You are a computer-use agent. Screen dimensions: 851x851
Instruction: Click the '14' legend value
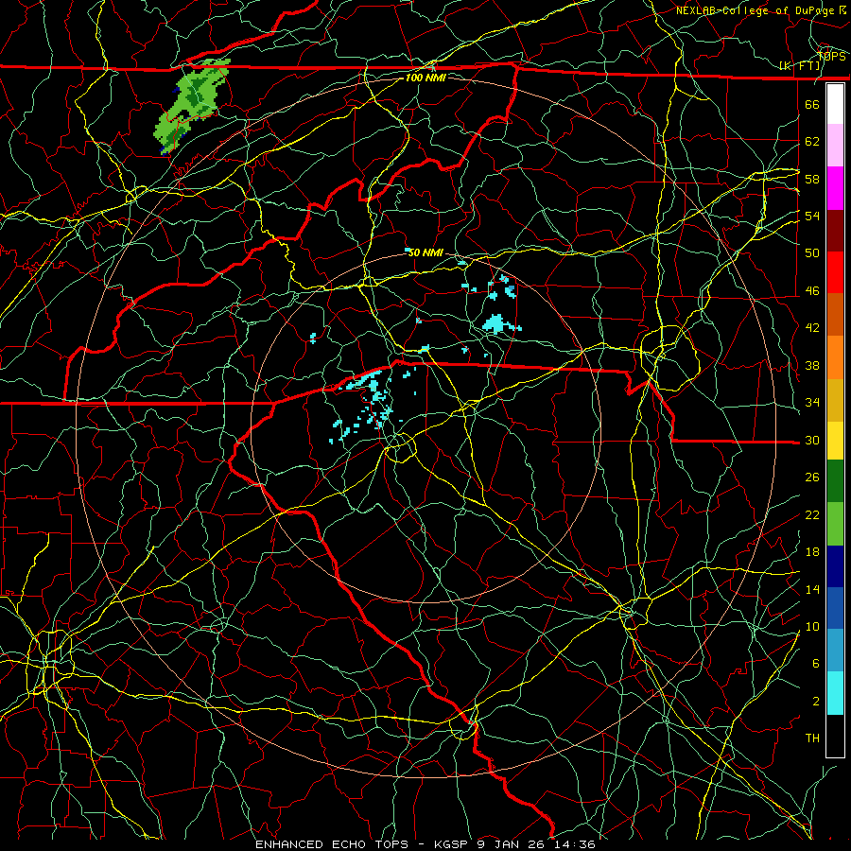[x=812, y=589]
